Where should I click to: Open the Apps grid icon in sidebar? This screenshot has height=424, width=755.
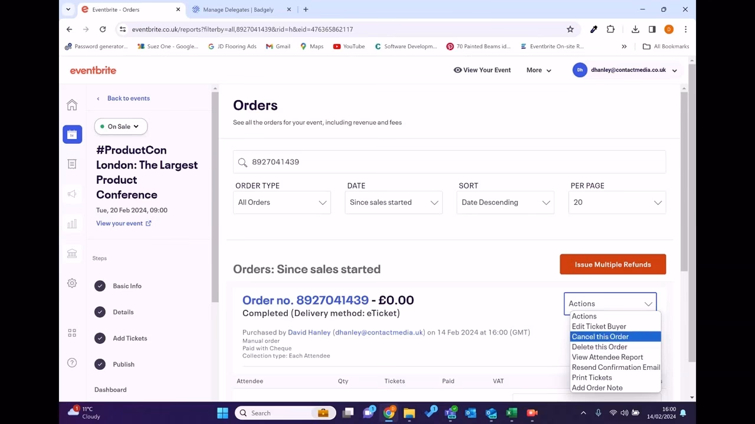point(72,333)
